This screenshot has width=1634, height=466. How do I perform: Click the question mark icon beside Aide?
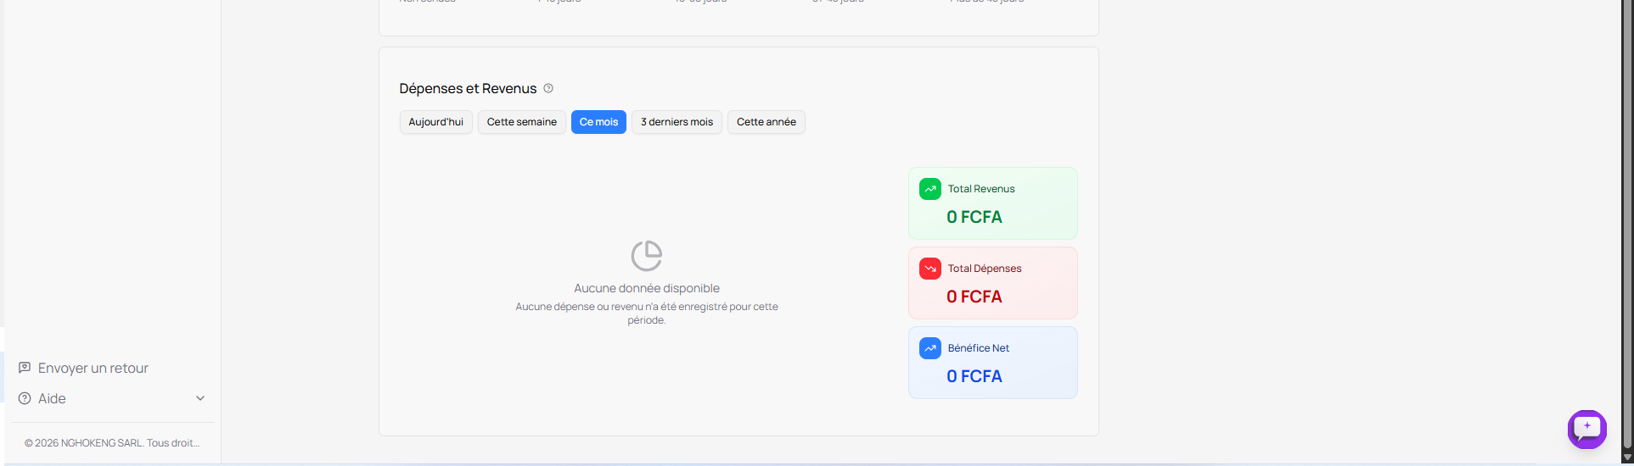(25, 398)
